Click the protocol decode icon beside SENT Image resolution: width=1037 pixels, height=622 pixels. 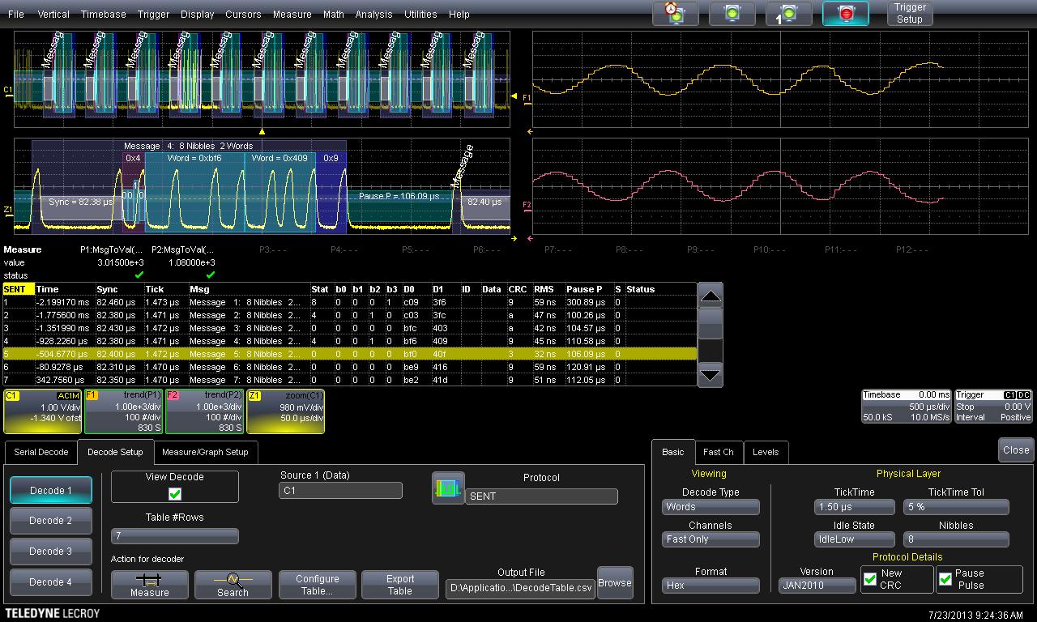pos(448,488)
